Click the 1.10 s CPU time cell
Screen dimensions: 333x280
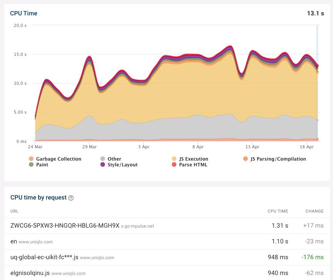(280, 241)
